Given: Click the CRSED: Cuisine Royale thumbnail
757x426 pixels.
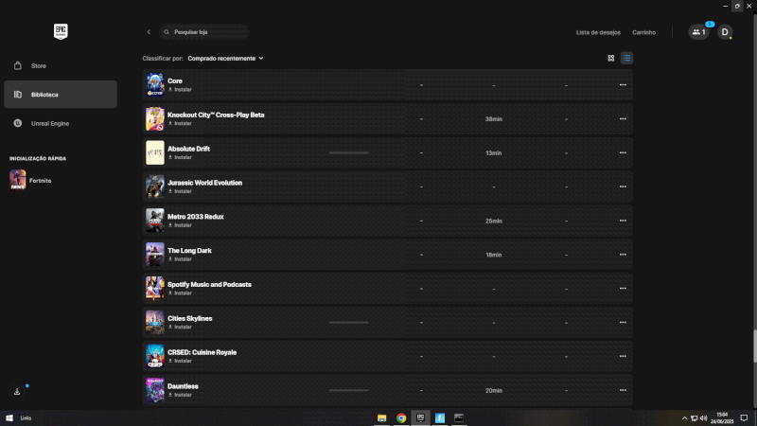Looking at the screenshot, I should point(155,357).
